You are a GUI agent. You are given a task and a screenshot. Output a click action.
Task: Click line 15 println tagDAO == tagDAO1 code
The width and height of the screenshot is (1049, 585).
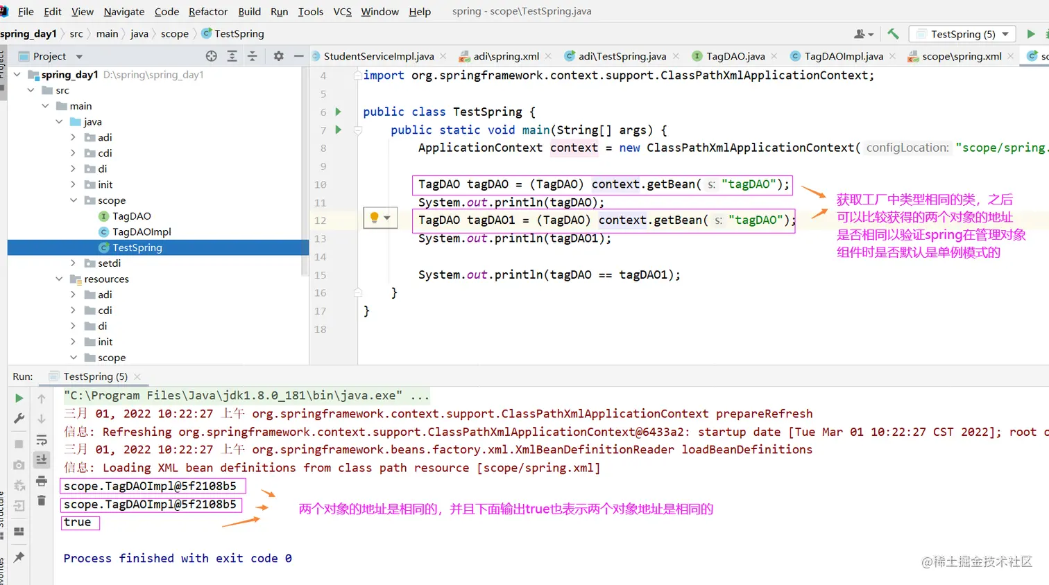tap(549, 274)
